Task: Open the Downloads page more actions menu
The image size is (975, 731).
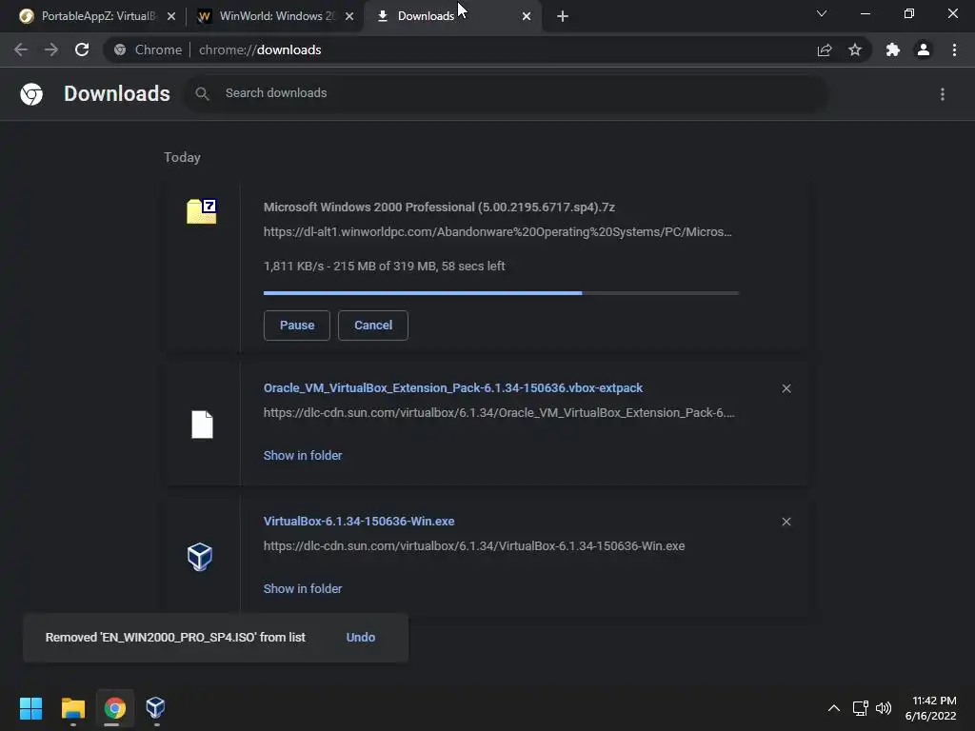Action: (943, 94)
